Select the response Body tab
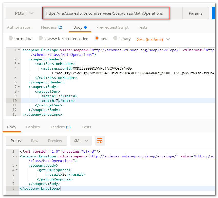Screen dimensions: 218x198 coord(12,127)
